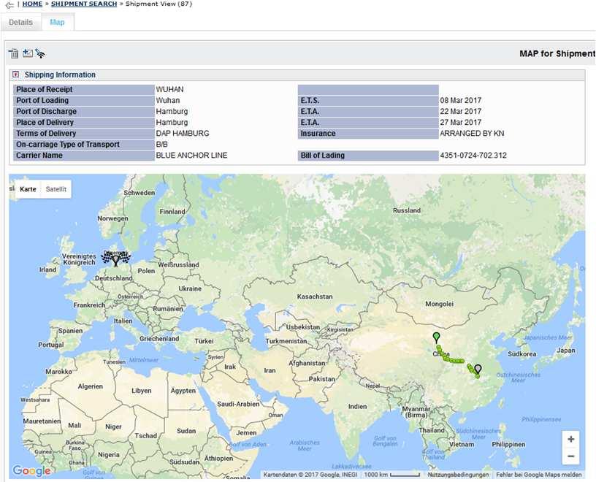This screenshot has height=482, width=596.
Task: Click the MAP for Shipment heading
Action: coord(557,53)
